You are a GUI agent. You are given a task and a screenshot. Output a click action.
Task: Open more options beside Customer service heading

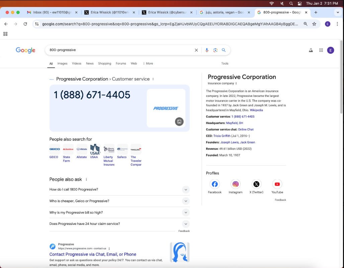pos(153,79)
